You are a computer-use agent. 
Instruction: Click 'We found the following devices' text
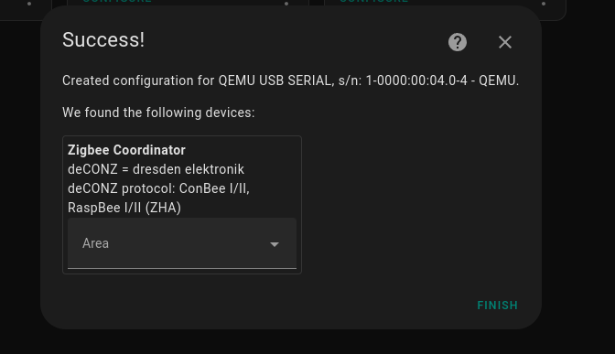pos(158,113)
